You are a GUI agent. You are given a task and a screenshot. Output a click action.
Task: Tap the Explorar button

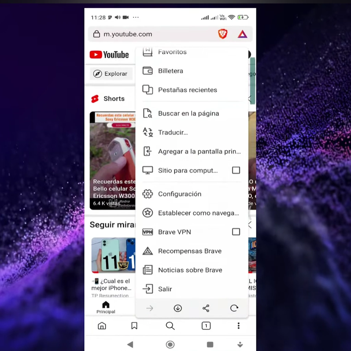pyautogui.click(x=111, y=74)
